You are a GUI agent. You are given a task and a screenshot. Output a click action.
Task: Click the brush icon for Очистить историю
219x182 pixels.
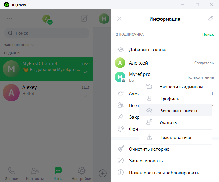pyautogui.click(x=121, y=149)
